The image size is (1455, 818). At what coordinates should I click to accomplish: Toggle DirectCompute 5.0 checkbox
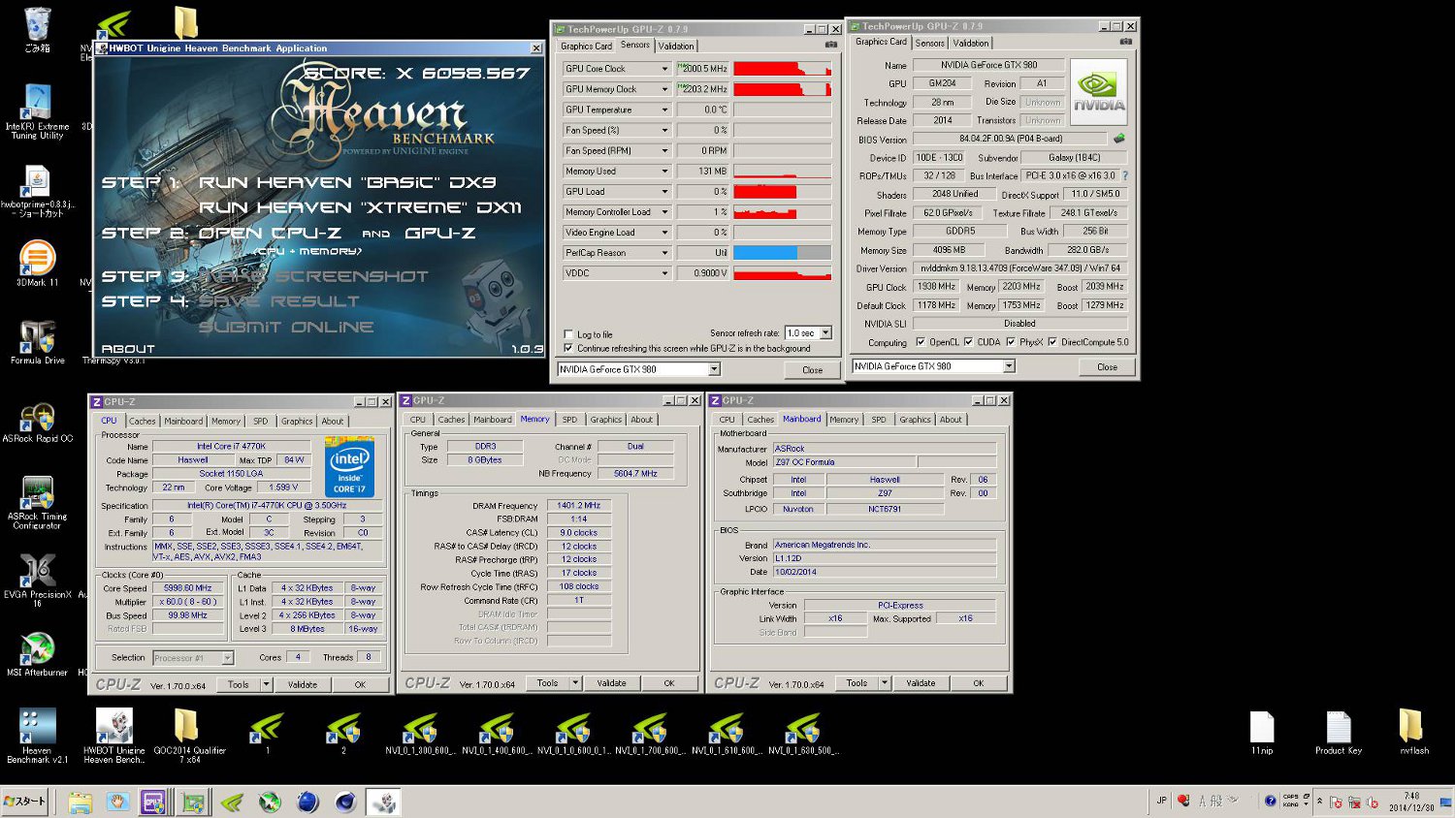click(1052, 342)
